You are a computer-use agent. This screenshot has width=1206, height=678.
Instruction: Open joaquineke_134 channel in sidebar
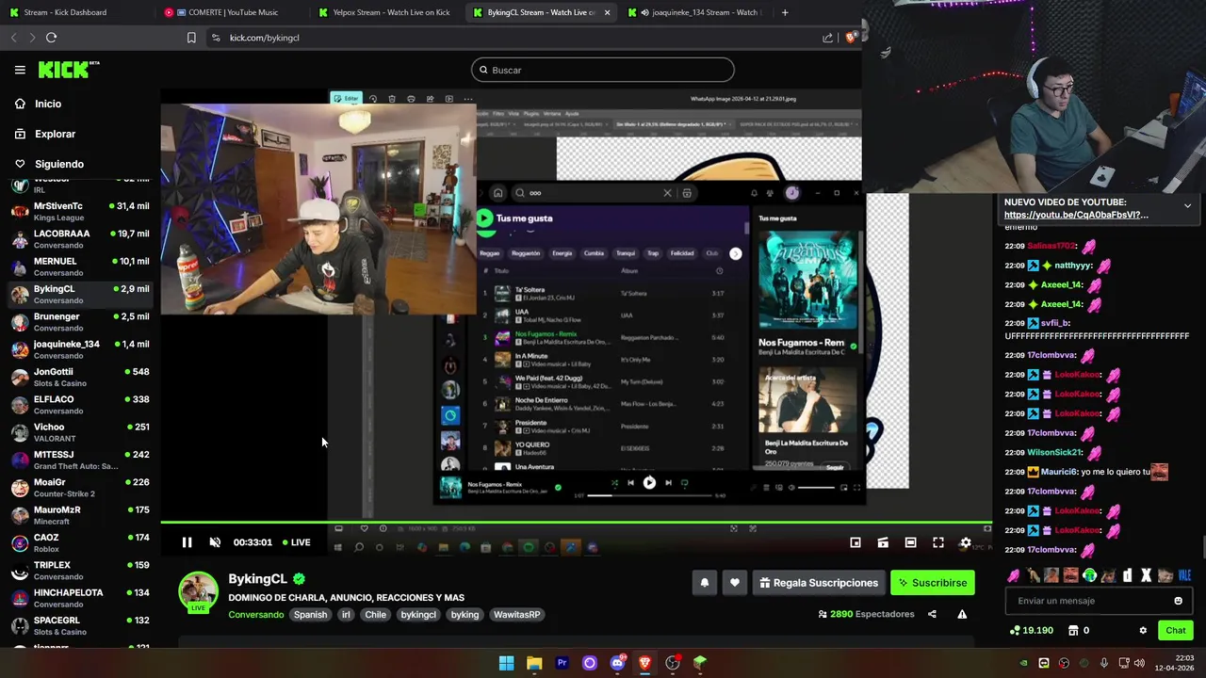click(80, 349)
